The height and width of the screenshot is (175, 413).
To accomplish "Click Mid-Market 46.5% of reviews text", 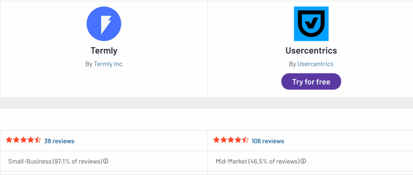I will click(x=258, y=161).
